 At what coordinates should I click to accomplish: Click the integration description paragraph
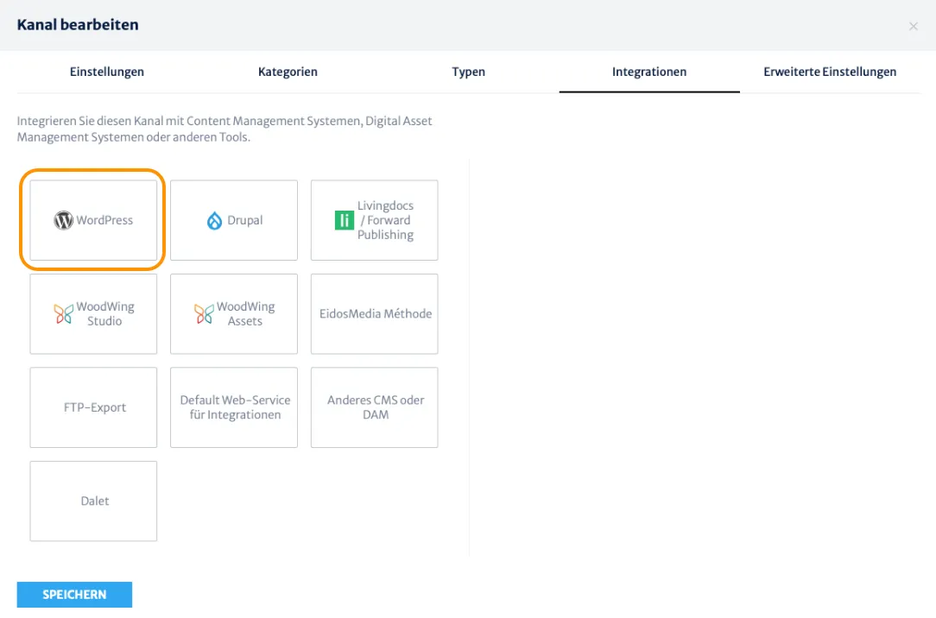pos(225,129)
